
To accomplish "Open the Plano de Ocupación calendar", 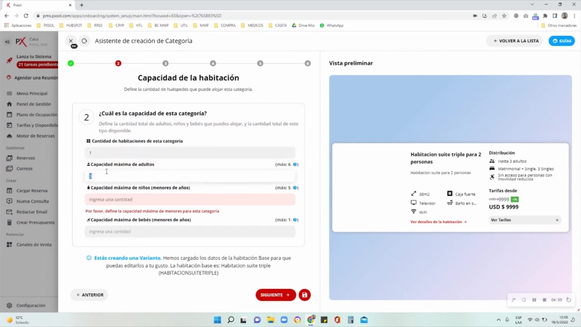I will pyautogui.click(x=36, y=114).
